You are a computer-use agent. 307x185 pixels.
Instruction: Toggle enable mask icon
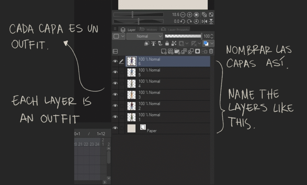tap(182, 43)
